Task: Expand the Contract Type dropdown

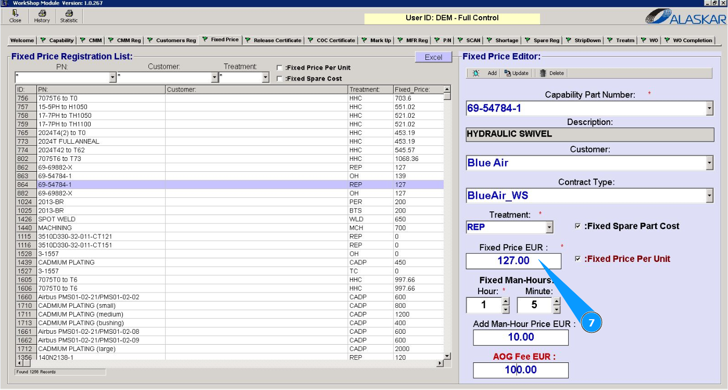Action: coord(709,196)
